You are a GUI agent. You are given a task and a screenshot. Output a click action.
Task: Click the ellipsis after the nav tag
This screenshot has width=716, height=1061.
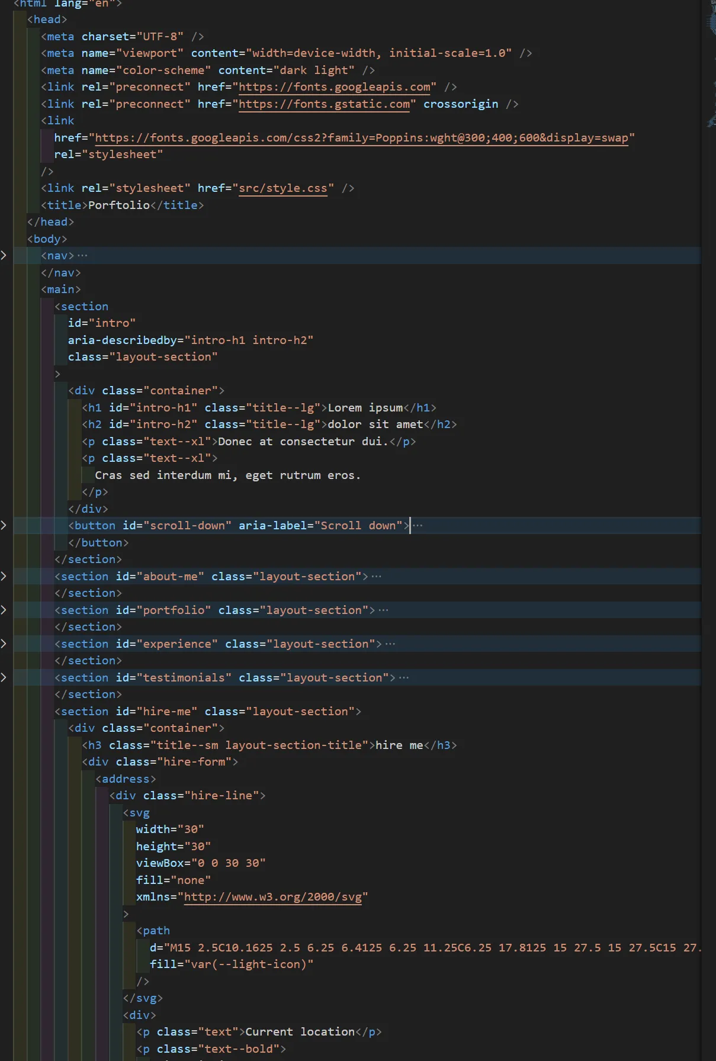(x=82, y=256)
